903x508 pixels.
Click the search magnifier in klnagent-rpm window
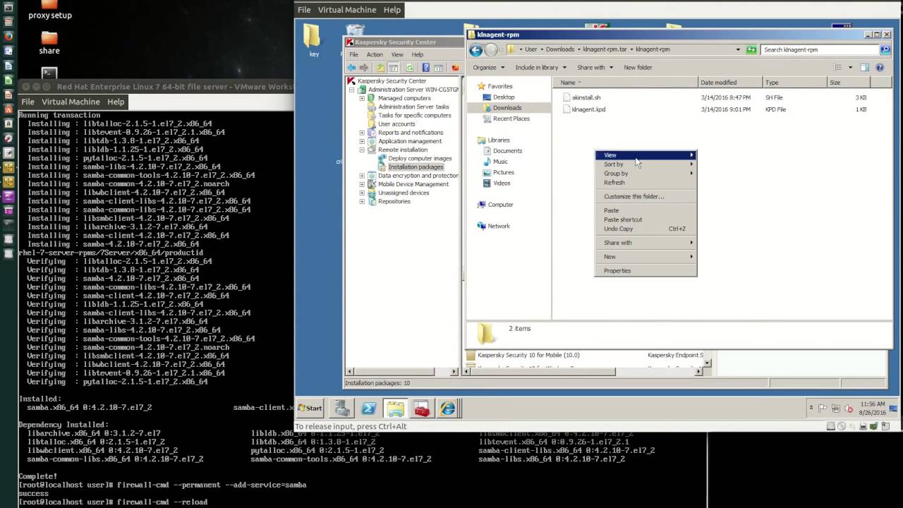pyautogui.click(x=885, y=49)
